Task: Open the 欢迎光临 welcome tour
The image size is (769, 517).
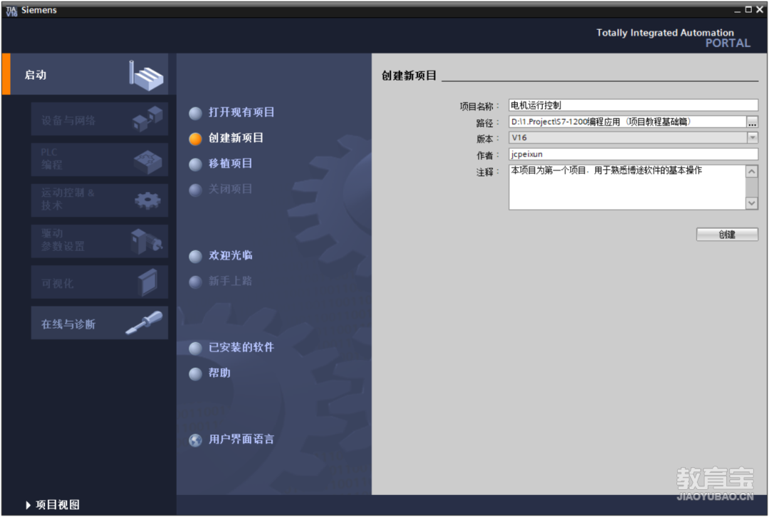Action: pyautogui.click(x=230, y=255)
